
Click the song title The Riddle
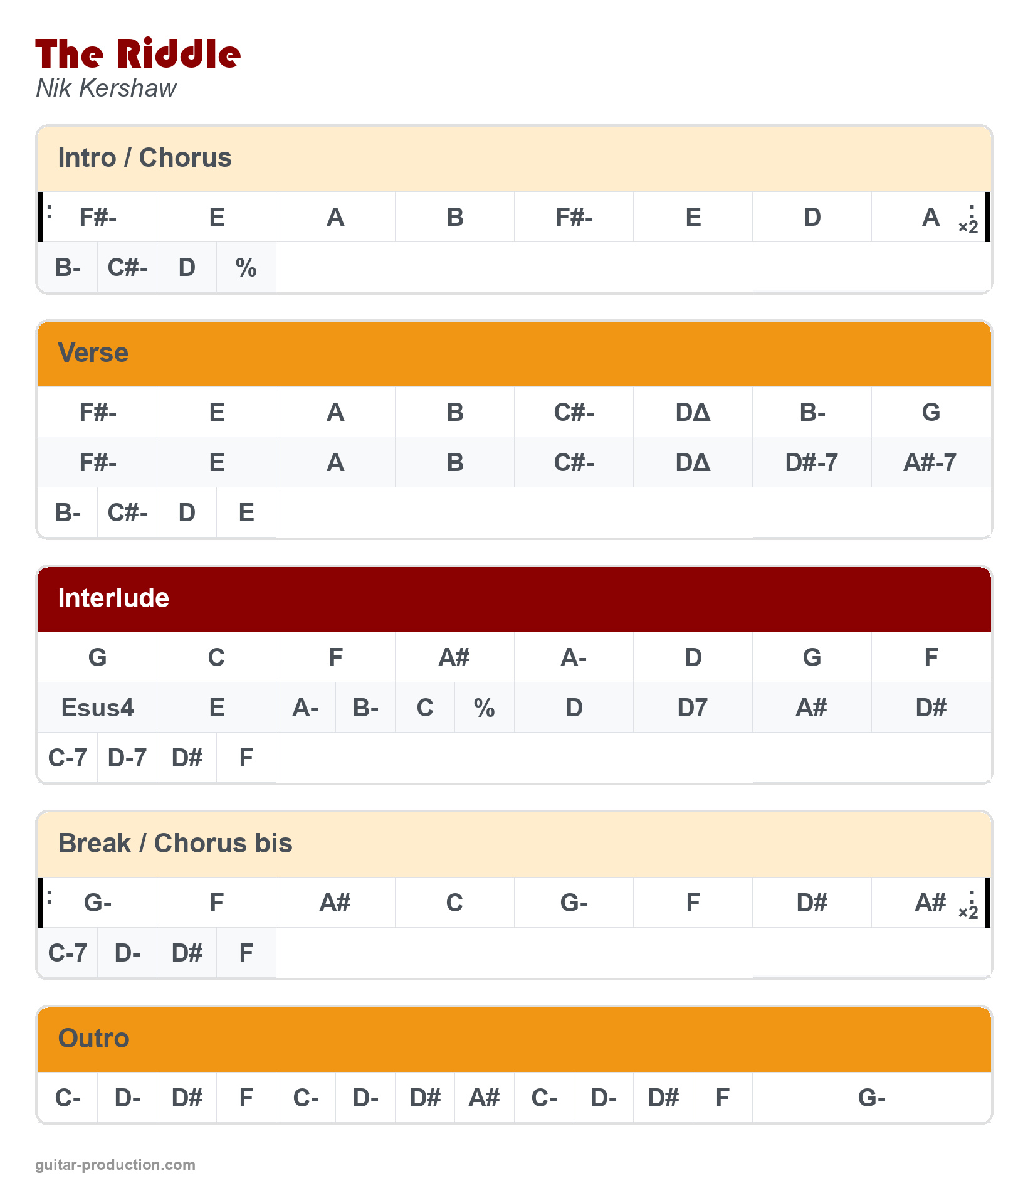click(x=138, y=54)
